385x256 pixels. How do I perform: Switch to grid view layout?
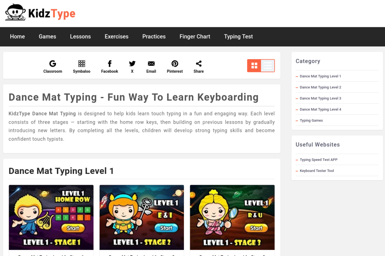[x=254, y=66]
